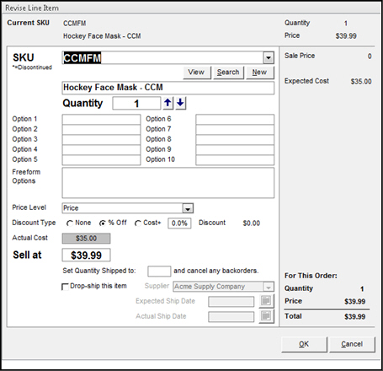Open calendar for Actual Ship Date
This screenshot has width=383, height=371.
pyautogui.click(x=266, y=316)
